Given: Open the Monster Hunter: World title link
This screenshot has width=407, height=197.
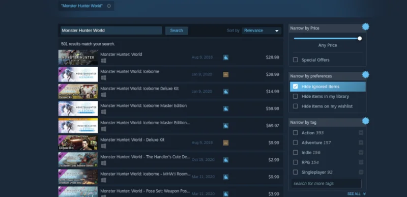Looking at the screenshot, I should (121, 54).
